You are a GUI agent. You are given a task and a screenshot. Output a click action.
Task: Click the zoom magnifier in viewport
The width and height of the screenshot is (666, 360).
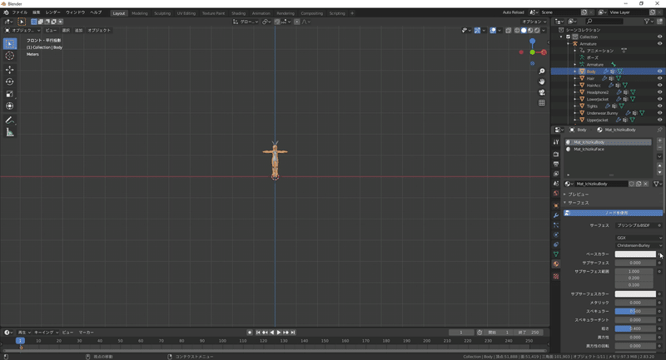(x=542, y=72)
